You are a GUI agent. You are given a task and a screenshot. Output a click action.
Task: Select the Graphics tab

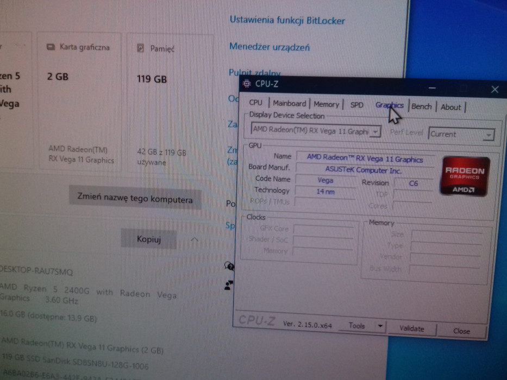389,105
